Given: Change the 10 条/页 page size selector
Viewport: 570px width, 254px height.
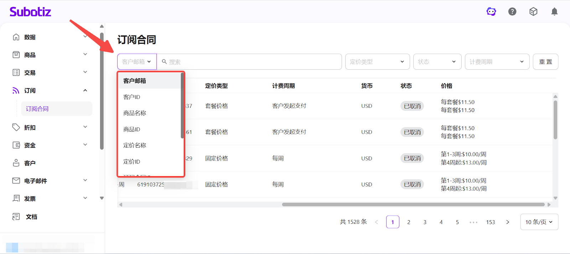Looking at the screenshot, I should coord(539,222).
